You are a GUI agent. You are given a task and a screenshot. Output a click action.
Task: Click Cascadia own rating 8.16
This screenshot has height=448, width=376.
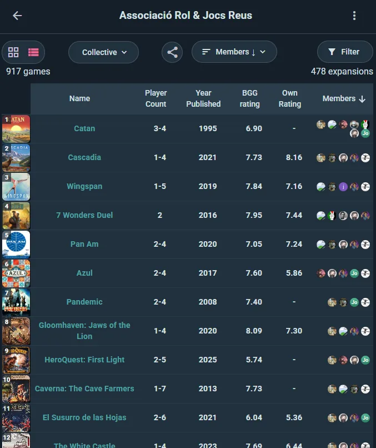click(x=294, y=157)
